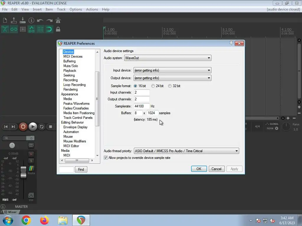This screenshot has width=302, height=226.
Task: Open Project Settings info icon
Action: (31, 20)
